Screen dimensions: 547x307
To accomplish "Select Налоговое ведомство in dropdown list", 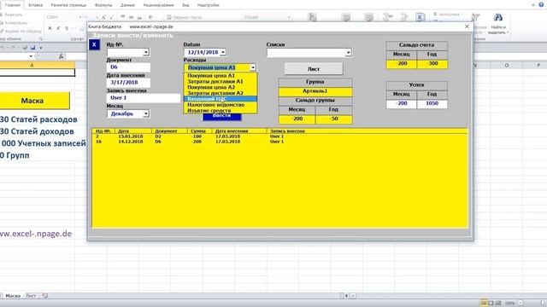I will click(221, 105).
